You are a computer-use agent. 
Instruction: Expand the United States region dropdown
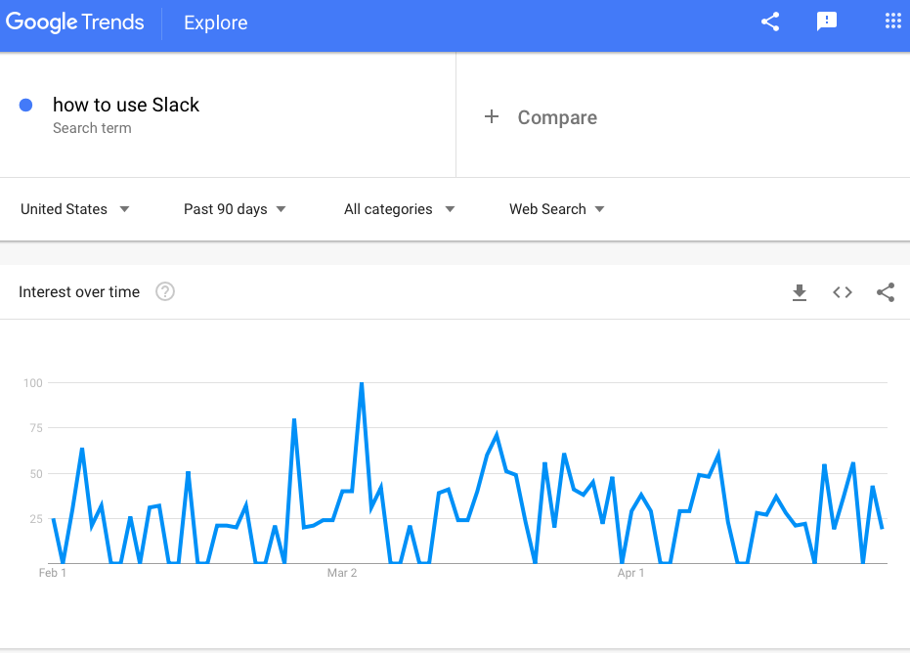pos(75,209)
